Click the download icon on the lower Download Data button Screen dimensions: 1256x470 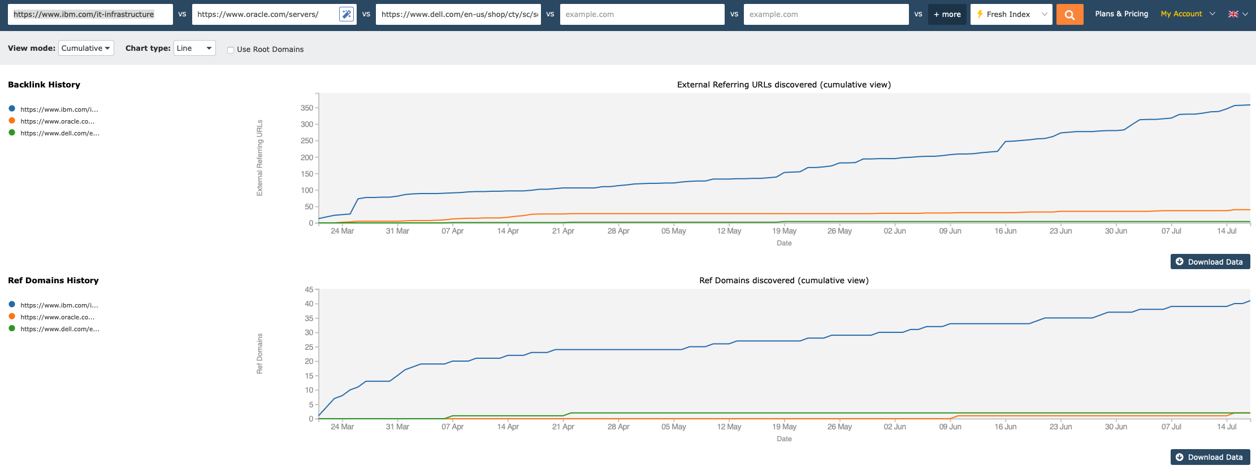pos(1179,457)
